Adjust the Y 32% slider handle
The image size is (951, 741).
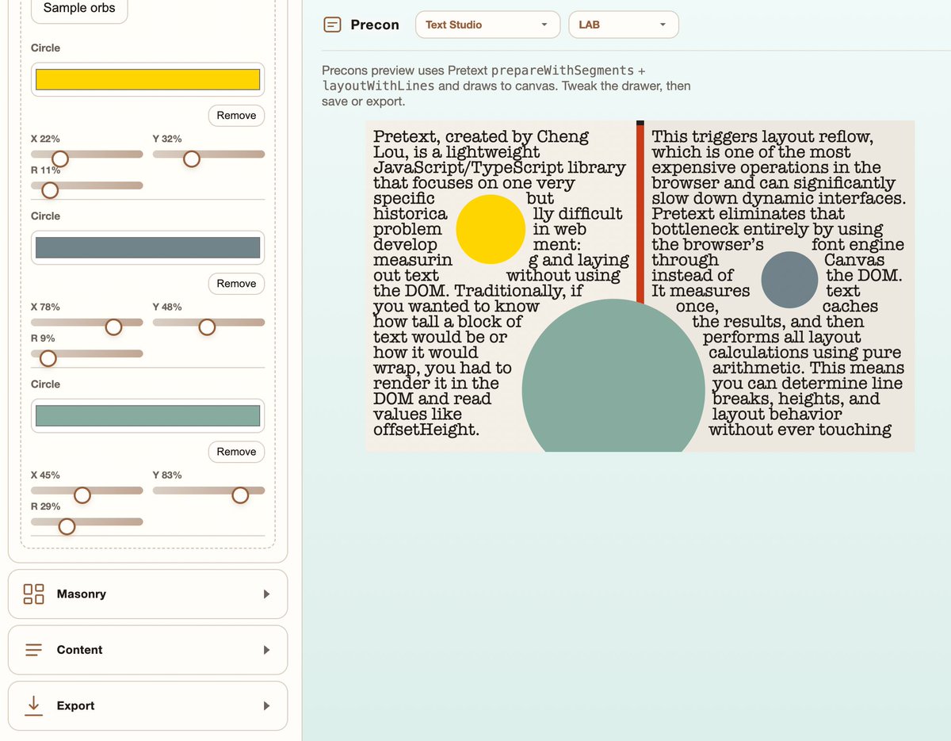coord(191,159)
